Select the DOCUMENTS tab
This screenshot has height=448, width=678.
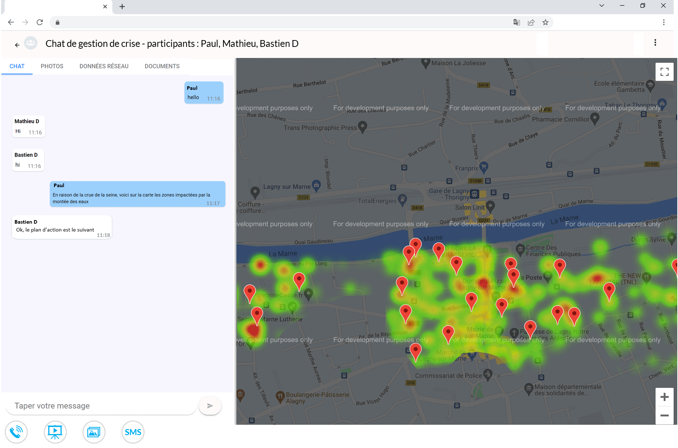click(x=162, y=66)
